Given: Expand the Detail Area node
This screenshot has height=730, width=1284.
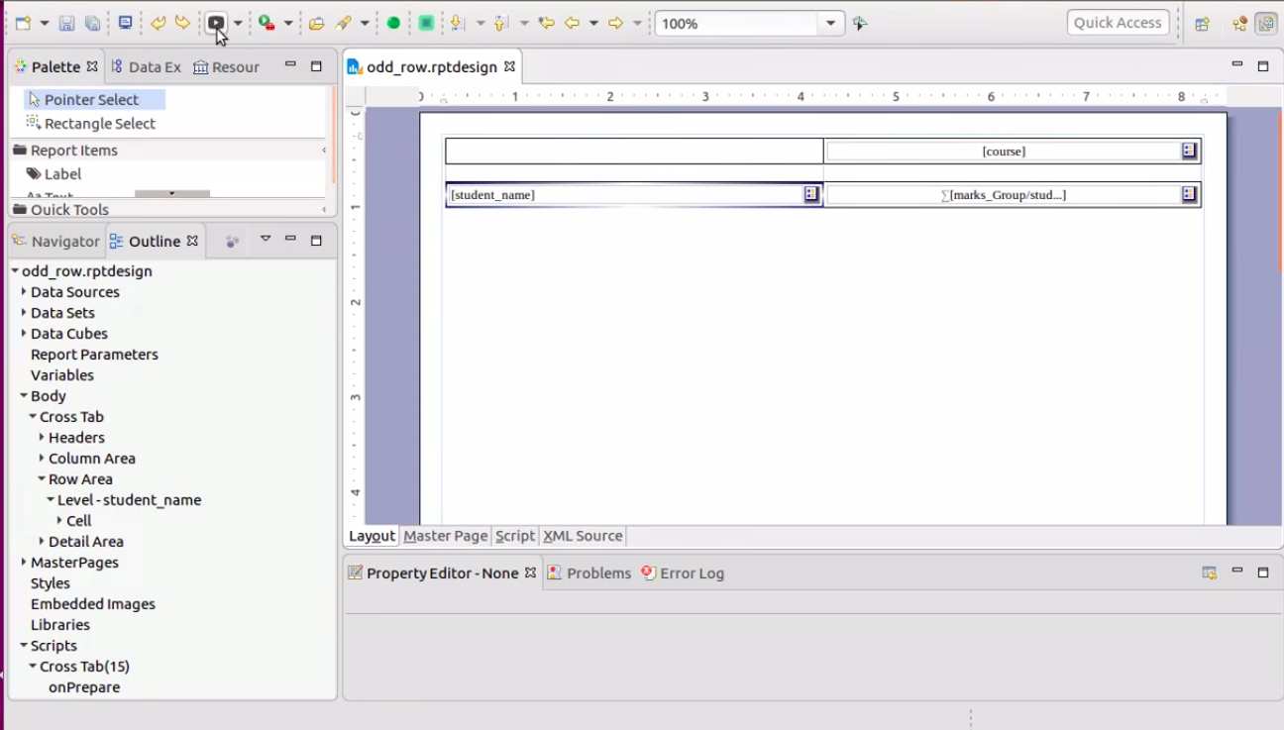Looking at the screenshot, I should (42, 542).
